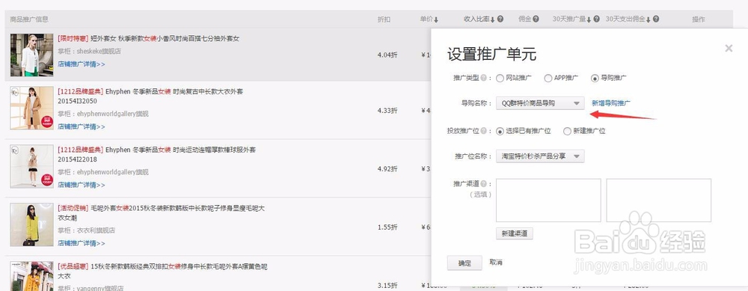
Task: Sort by 30天支出佣金 using its arrow
Action: click(648, 19)
